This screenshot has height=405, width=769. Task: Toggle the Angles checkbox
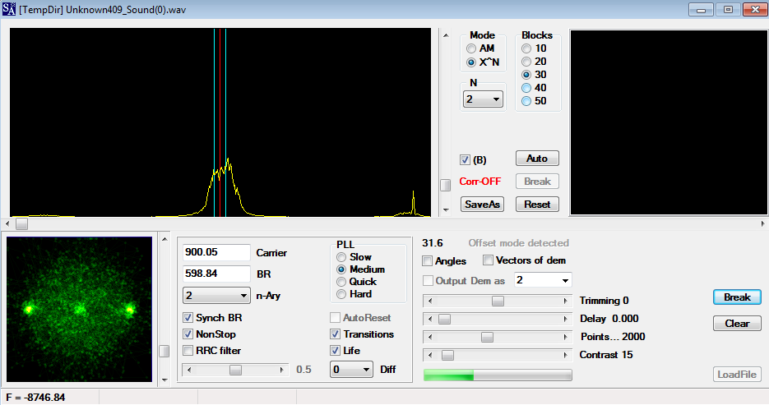[427, 261]
